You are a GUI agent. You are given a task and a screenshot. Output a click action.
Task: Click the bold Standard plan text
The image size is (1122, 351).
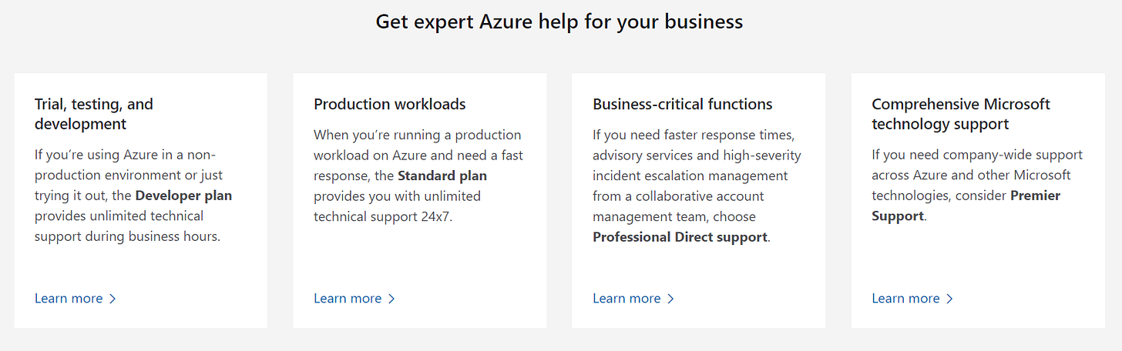(x=442, y=175)
